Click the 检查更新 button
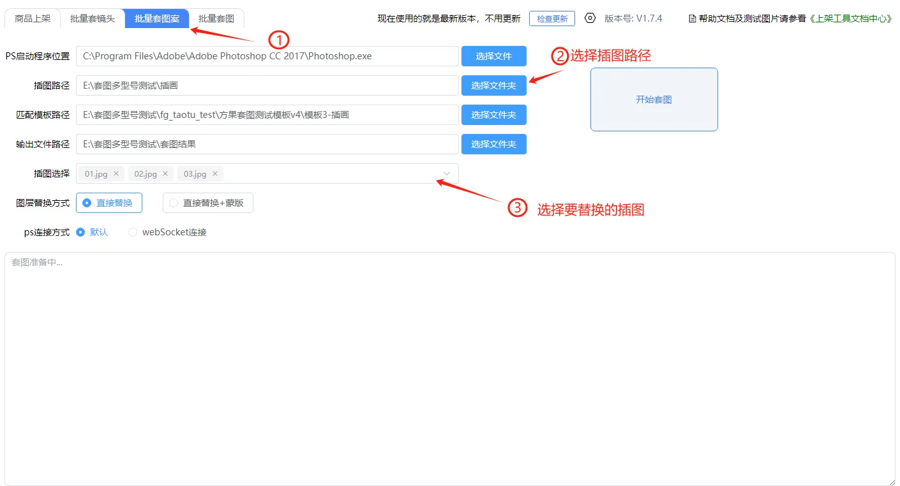Image resolution: width=900 pixels, height=486 pixels. [x=552, y=18]
